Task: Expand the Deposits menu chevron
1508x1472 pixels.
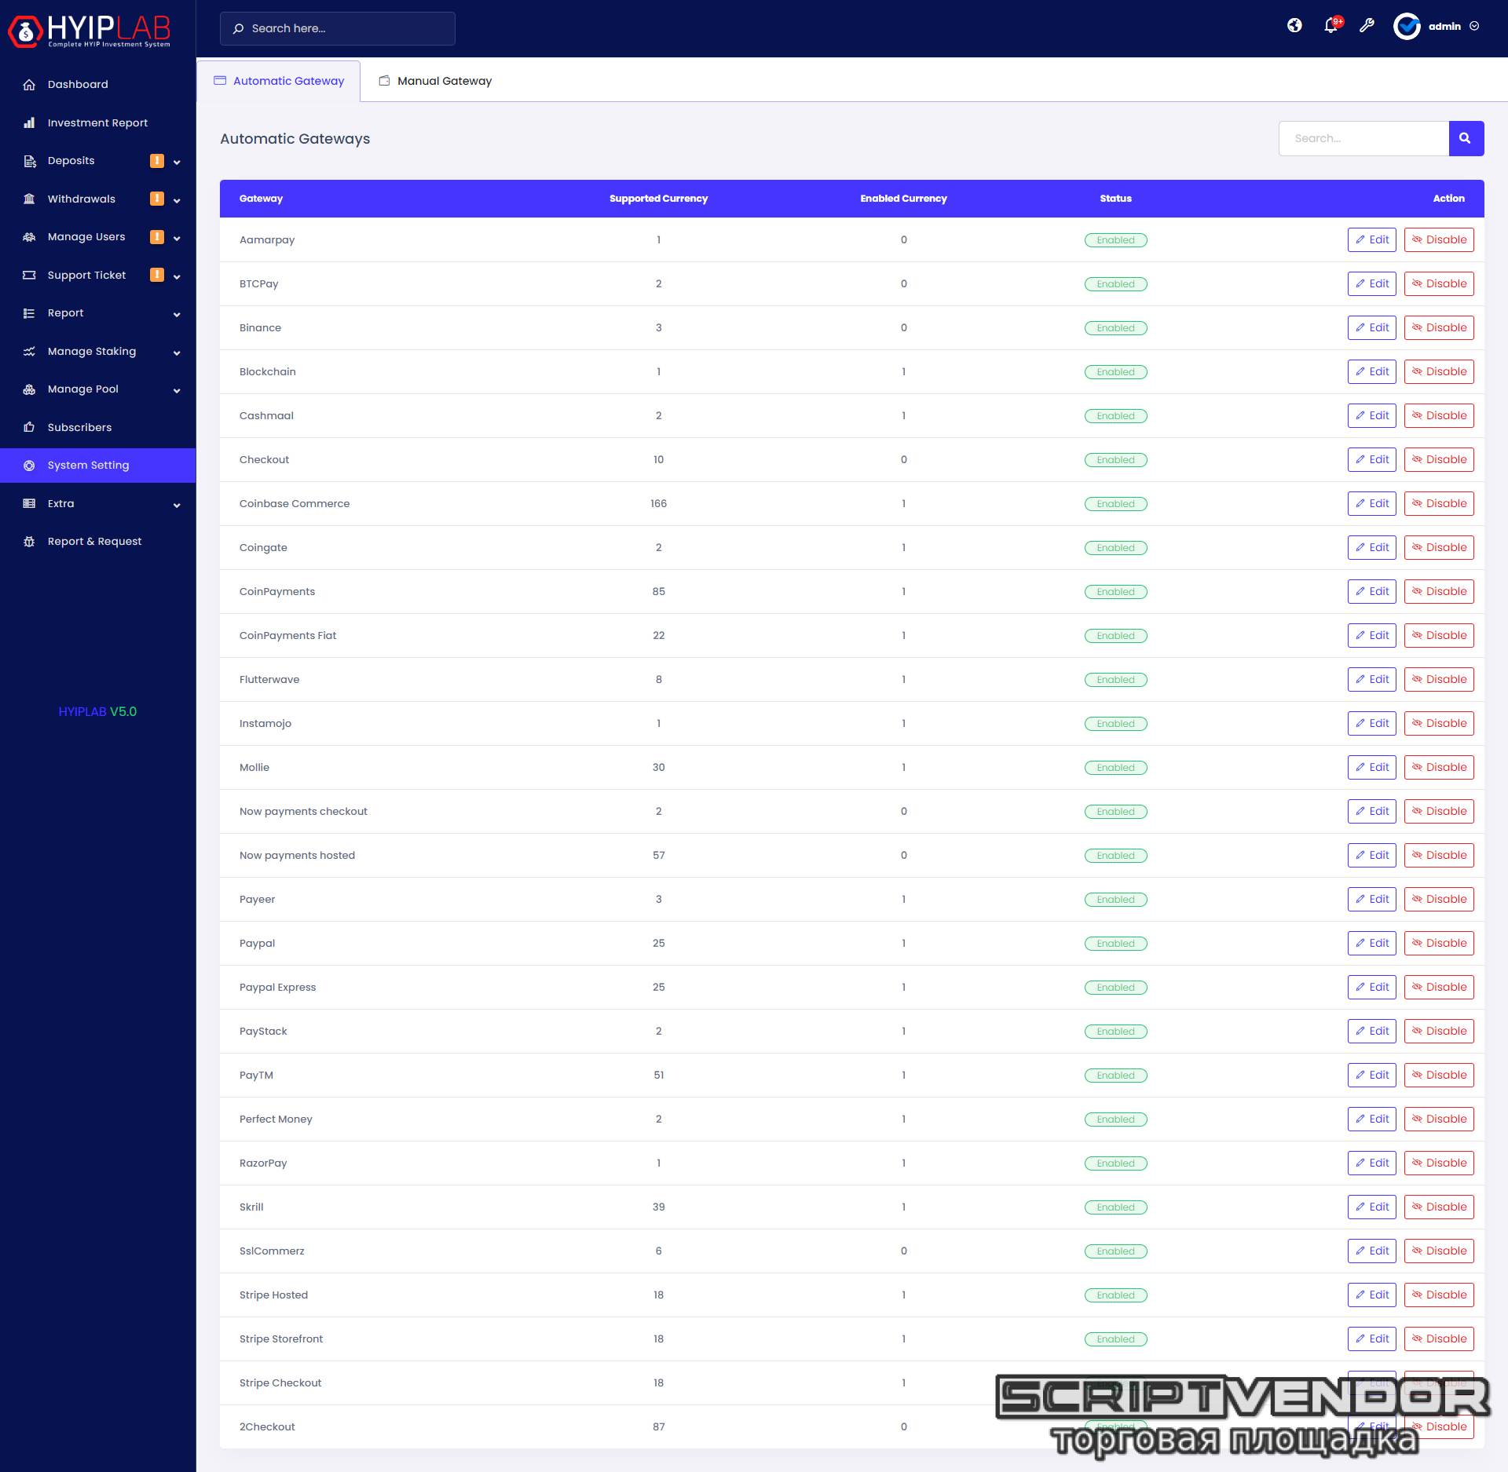Action: pos(177,163)
